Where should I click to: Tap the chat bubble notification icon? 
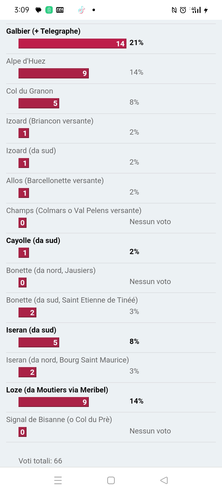click(39, 10)
